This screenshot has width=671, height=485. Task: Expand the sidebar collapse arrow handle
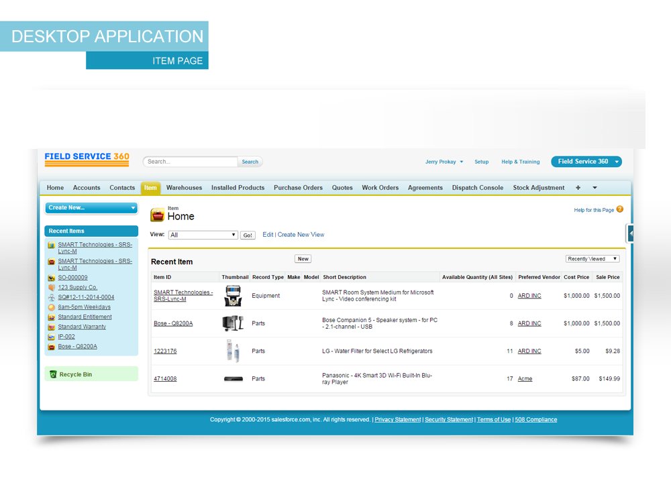point(631,233)
